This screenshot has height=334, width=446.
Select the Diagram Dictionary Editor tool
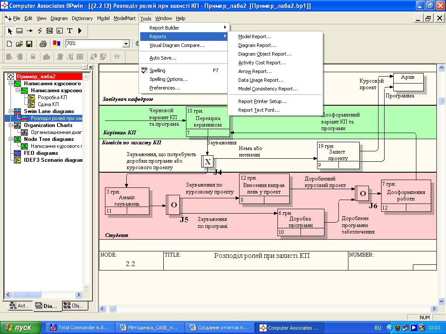[50, 31]
